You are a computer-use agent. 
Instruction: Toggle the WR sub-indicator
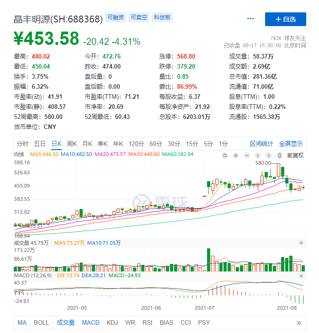point(130,323)
